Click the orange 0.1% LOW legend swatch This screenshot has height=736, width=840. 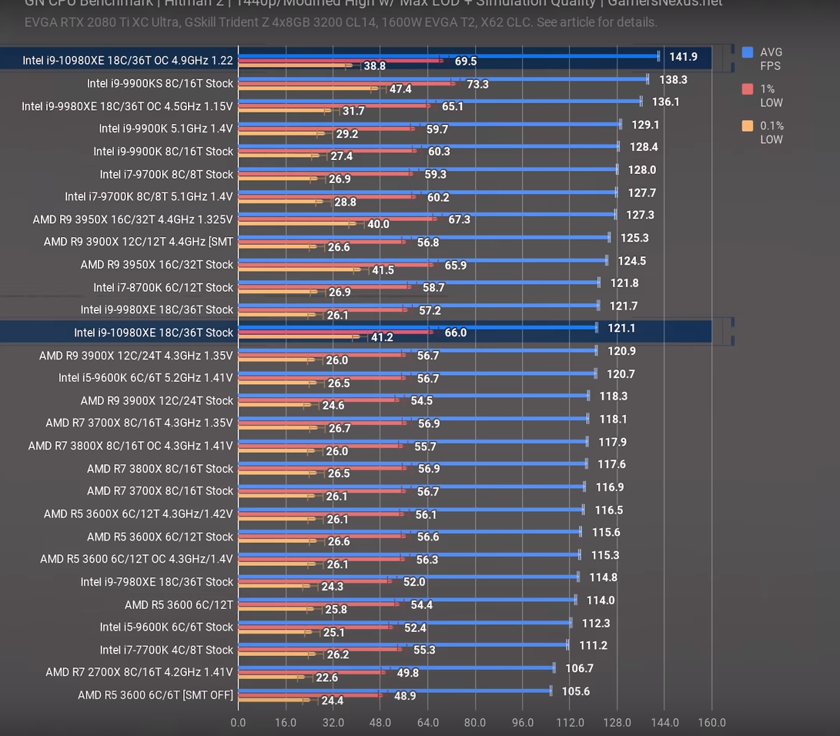point(748,126)
